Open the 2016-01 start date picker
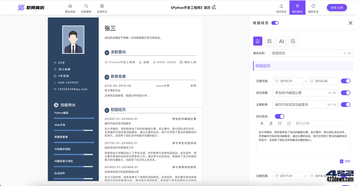This screenshot has width=356, height=186. 288,81
